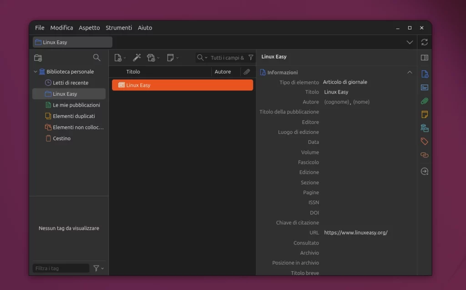Jump to Abstract section sidebar icon

click(425, 88)
